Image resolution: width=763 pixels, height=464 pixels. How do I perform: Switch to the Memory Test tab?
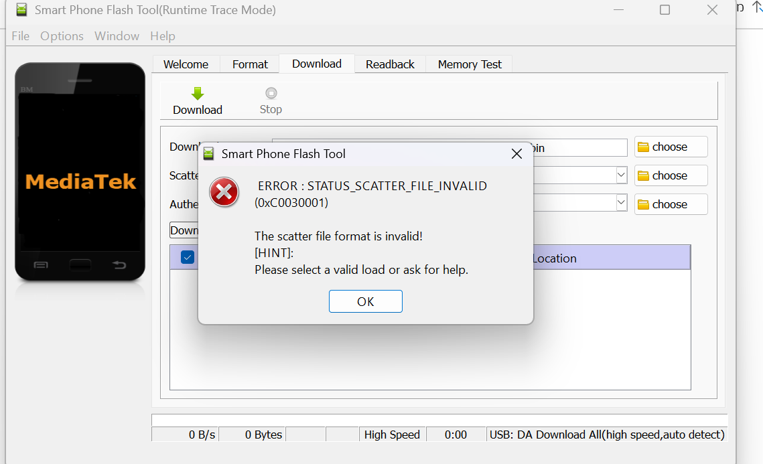click(x=469, y=64)
